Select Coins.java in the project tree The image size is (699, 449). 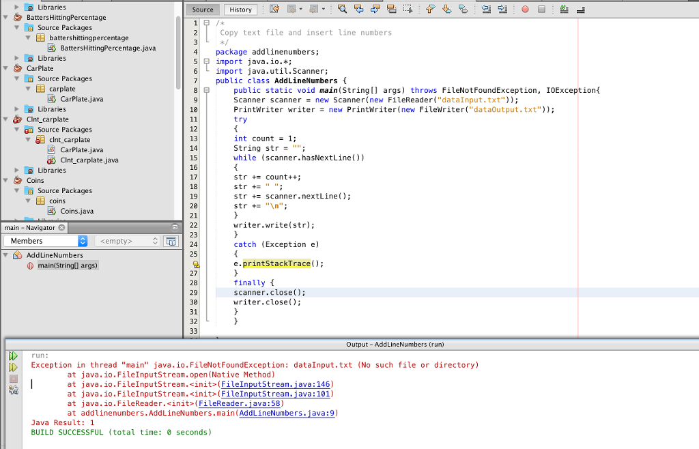[76, 212]
